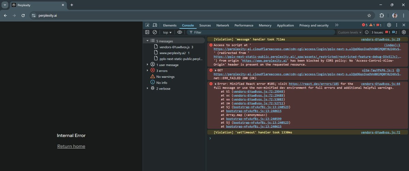Select the No info sidebar row

coord(175,83)
